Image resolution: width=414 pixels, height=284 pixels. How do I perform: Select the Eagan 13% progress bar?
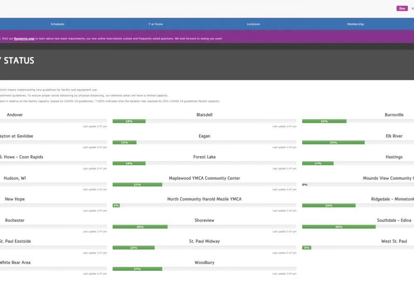125,143
